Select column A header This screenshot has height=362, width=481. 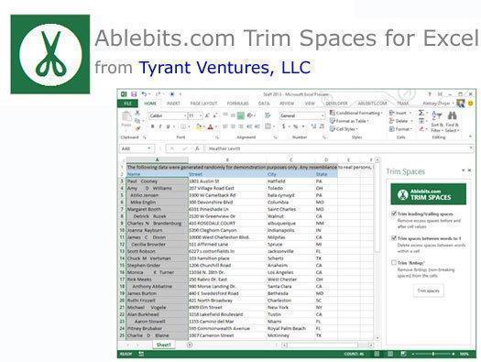157,159
